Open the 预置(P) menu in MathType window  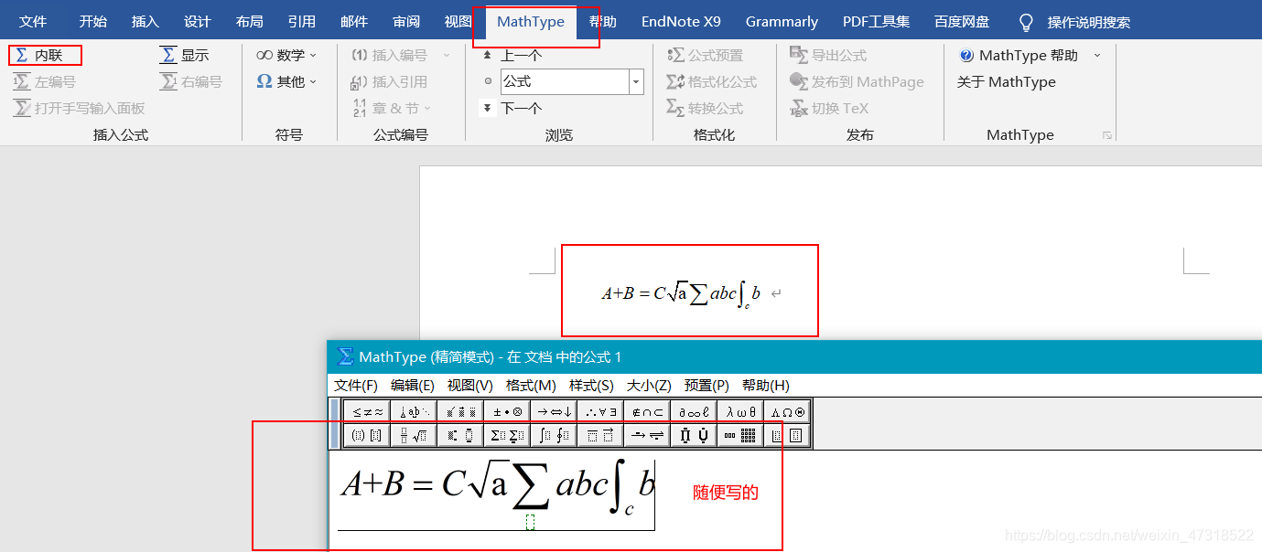[x=707, y=386]
